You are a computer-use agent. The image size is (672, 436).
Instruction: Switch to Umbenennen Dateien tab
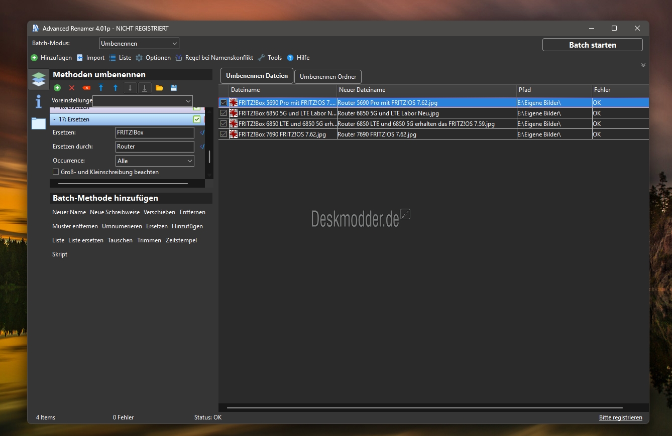click(257, 76)
